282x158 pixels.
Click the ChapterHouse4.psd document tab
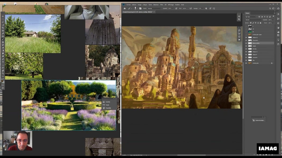[x=136, y=12]
